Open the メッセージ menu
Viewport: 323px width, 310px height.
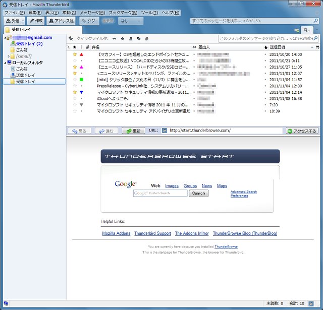pyautogui.click(x=92, y=13)
